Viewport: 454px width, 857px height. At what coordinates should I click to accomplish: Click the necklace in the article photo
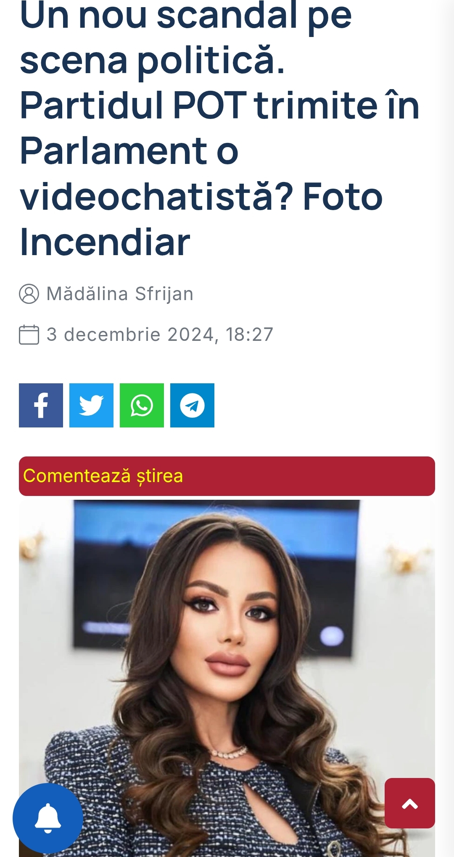[x=229, y=752]
